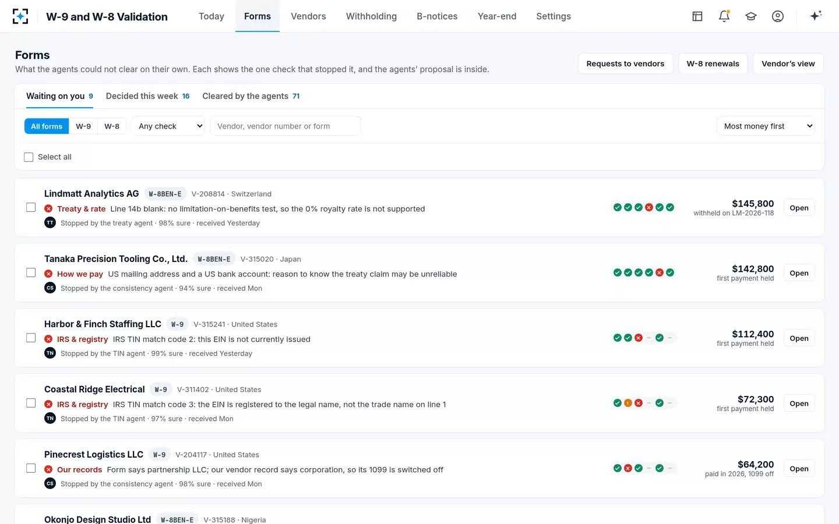Open the Pinecrest Logistics LLC form
The width and height of the screenshot is (839, 524).
coord(799,469)
